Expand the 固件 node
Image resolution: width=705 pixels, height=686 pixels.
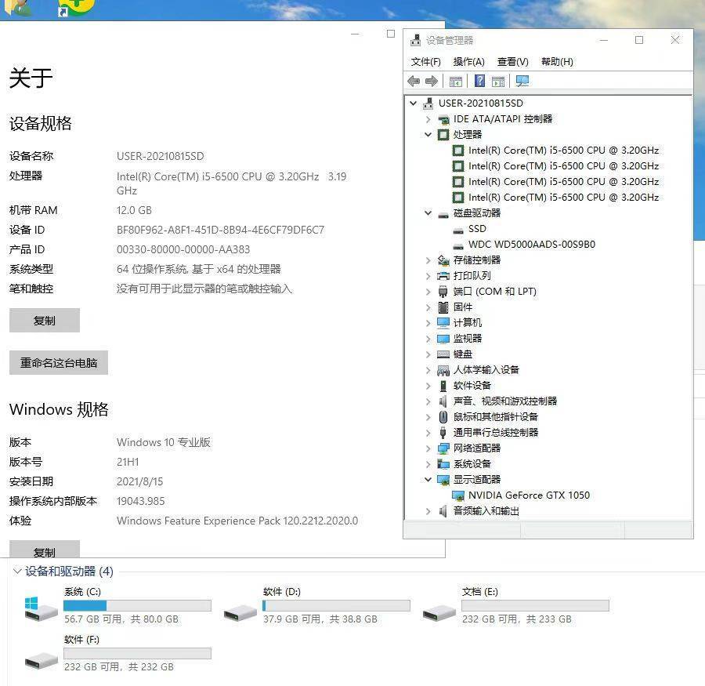click(428, 307)
